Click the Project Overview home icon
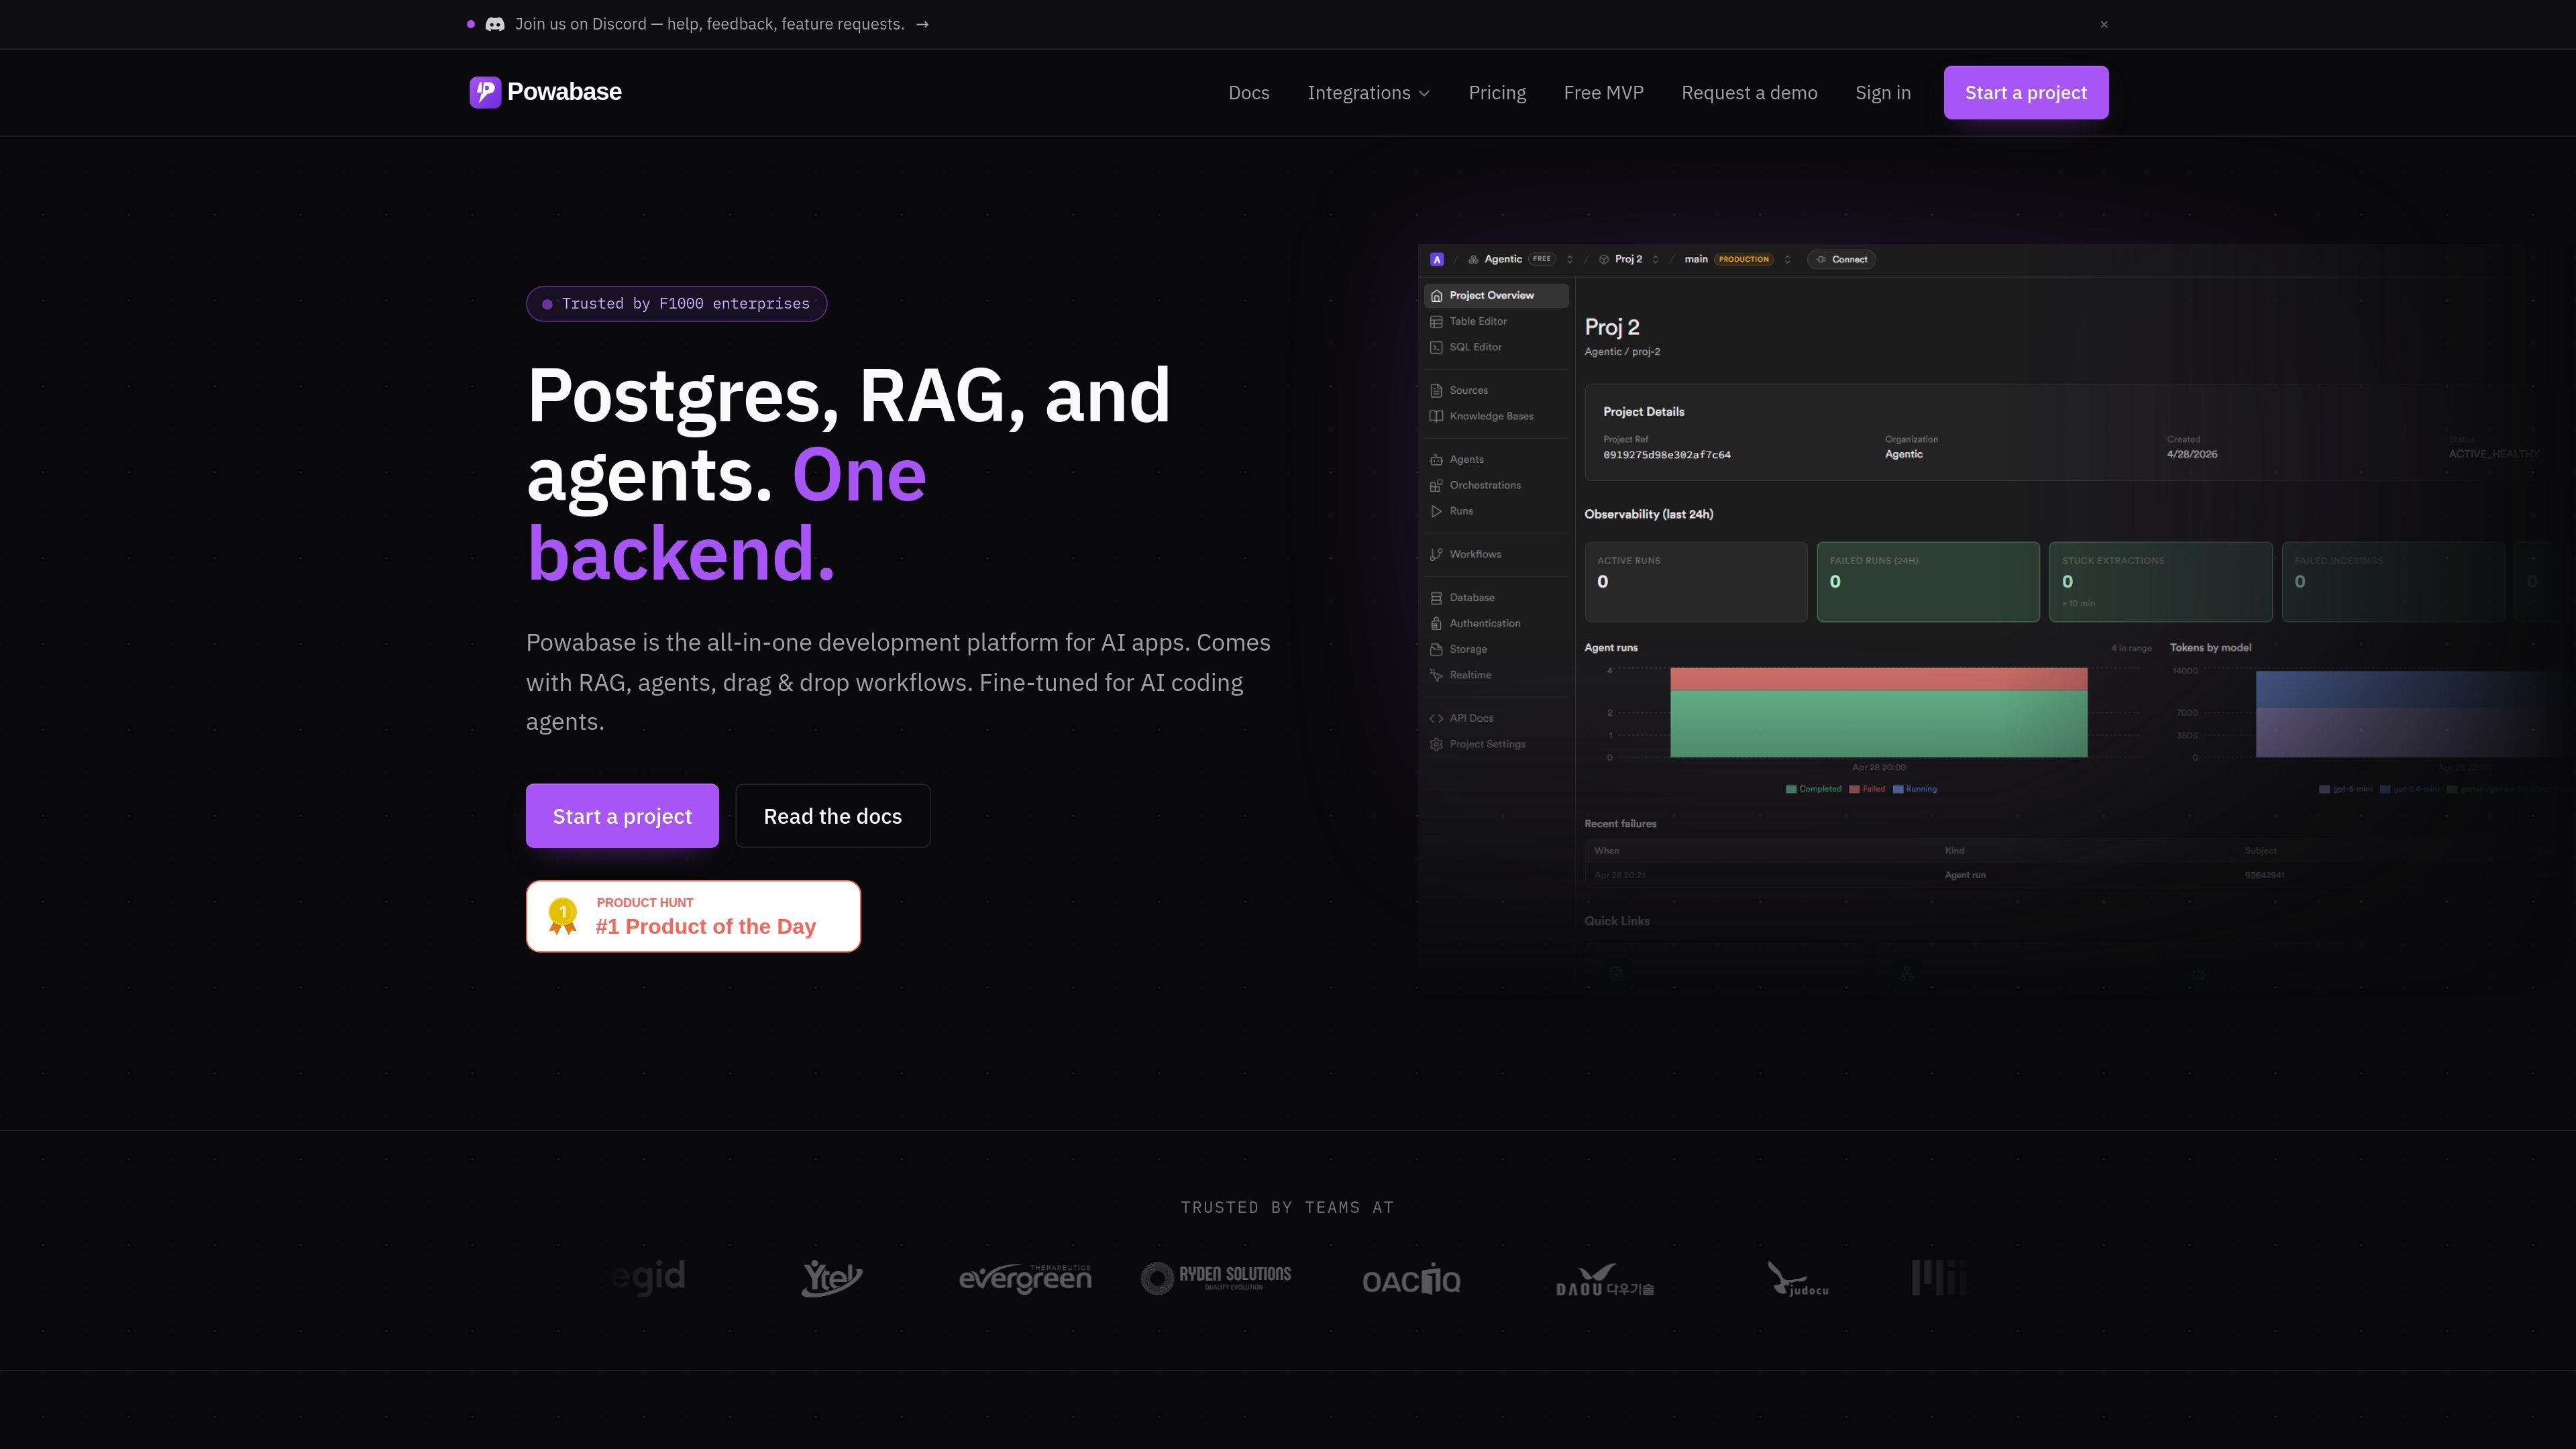The width and height of the screenshot is (2576, 1449). [1437, 296]
